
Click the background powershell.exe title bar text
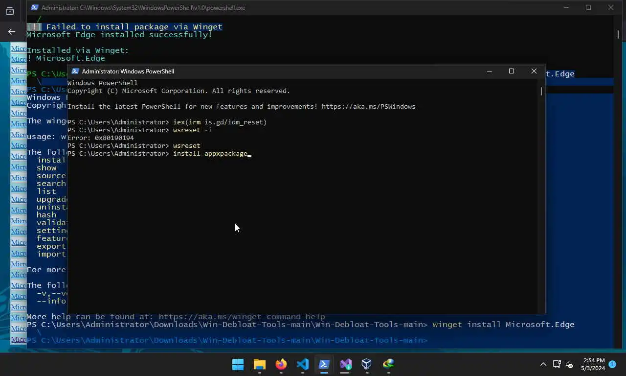(143, 8)
